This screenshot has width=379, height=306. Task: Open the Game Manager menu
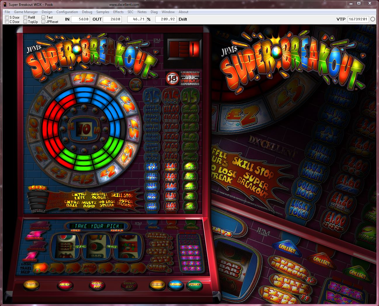pyautogui.click(x=26, y=12)
